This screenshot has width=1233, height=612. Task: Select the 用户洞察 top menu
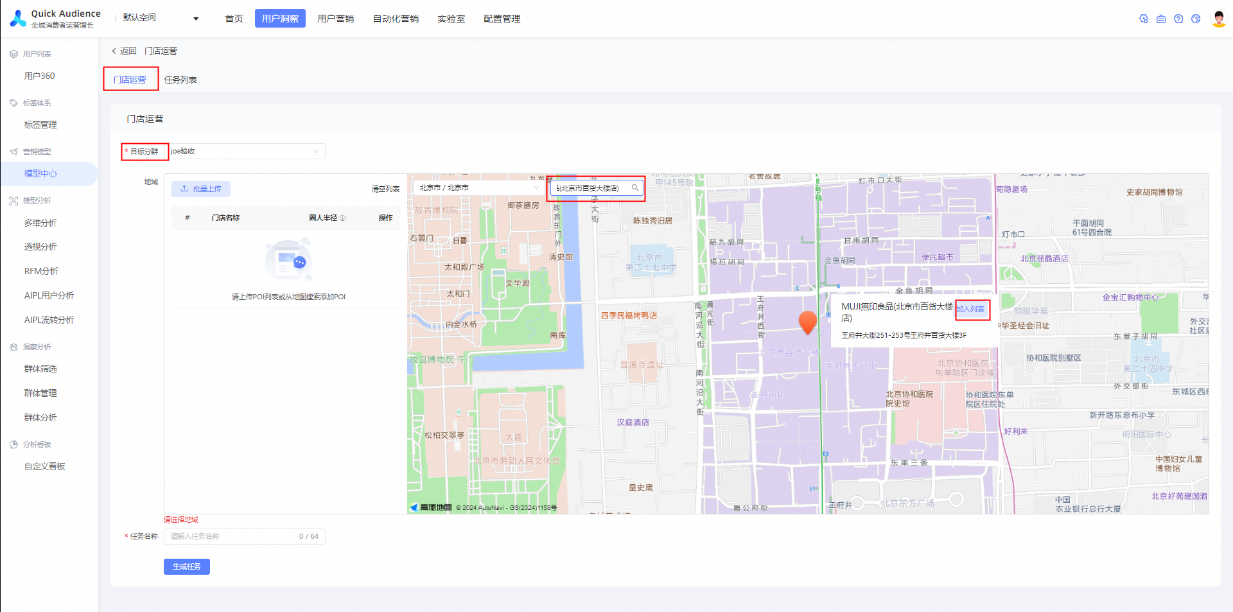click(280, 19)
